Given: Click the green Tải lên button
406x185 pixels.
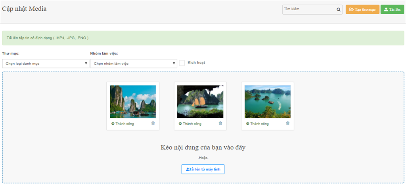Looking at the screenshot, I should [392, 9].
